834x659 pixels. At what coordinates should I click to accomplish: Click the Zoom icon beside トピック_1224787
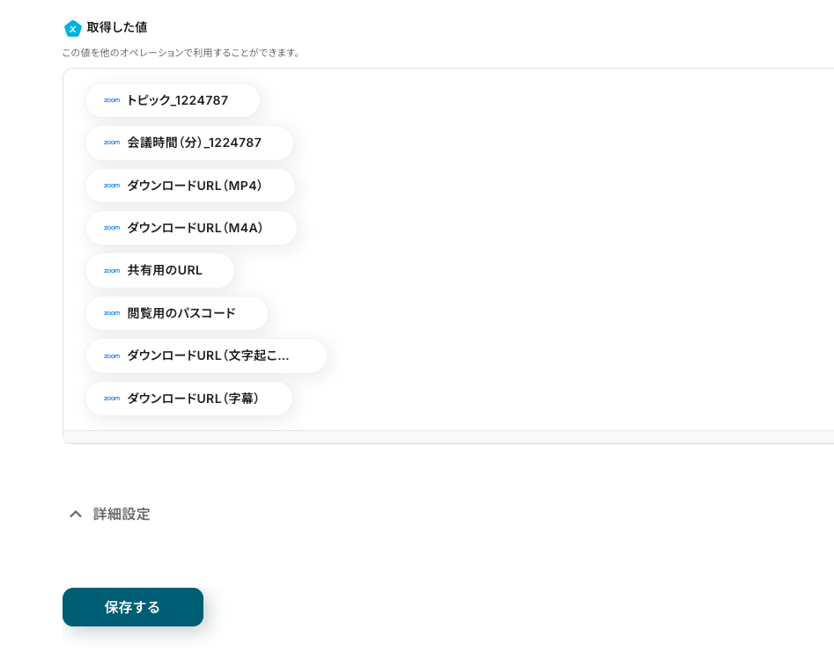[112, 100]
